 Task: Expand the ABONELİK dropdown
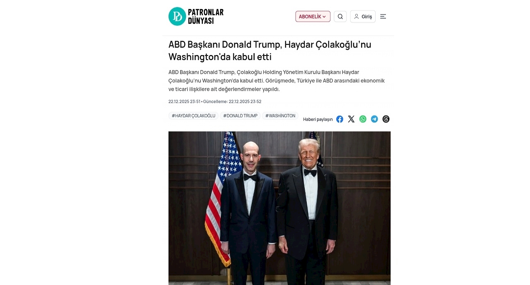pos(313,17)
